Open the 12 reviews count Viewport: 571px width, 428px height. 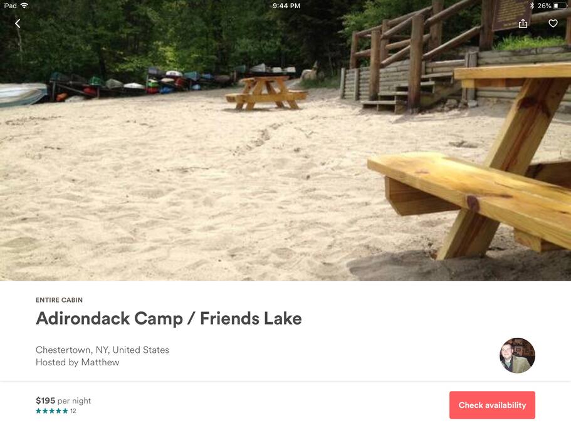click(x=73, y=411)
